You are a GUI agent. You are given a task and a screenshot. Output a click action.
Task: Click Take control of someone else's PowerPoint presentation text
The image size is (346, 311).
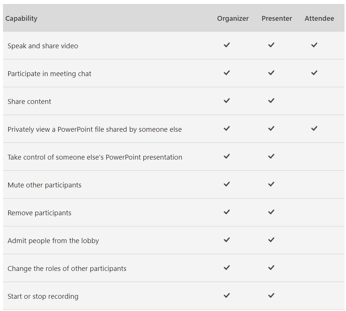pyautogui.click(x=95, y=157)
